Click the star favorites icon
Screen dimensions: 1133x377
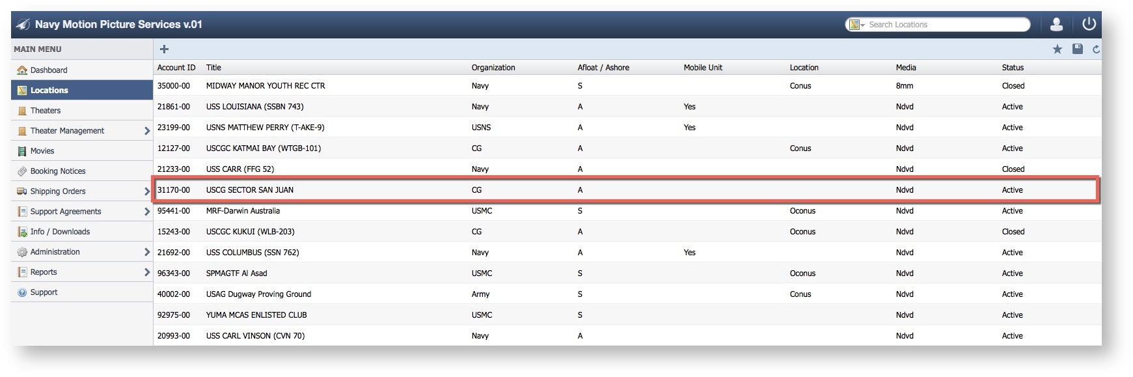pos(1057,49)
